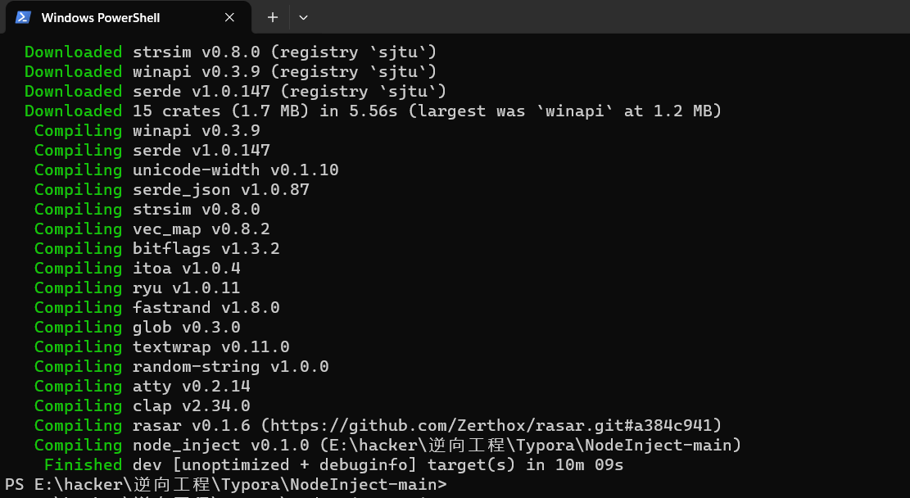Click the "Compiling textwrap v0.11.0" line
The width and height of the screenshot is (910, 498).
[162, 347]
